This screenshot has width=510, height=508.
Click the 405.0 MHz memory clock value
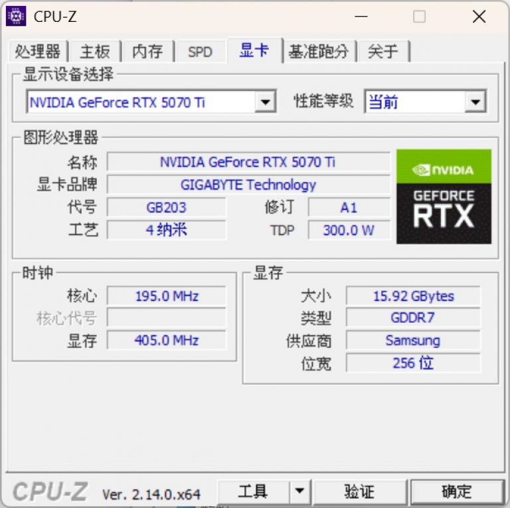click(166, 340)
